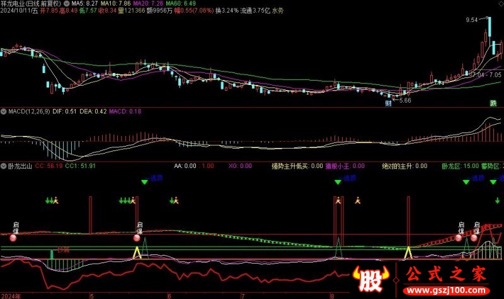This screenshot has height=299, width=504.
Task: Click the 绝对的主升: 0.00 label
Action: (404, 166)
